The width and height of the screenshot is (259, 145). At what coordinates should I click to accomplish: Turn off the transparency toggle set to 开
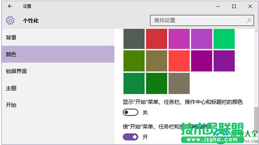pyautogui.click(x=130, y=137)
